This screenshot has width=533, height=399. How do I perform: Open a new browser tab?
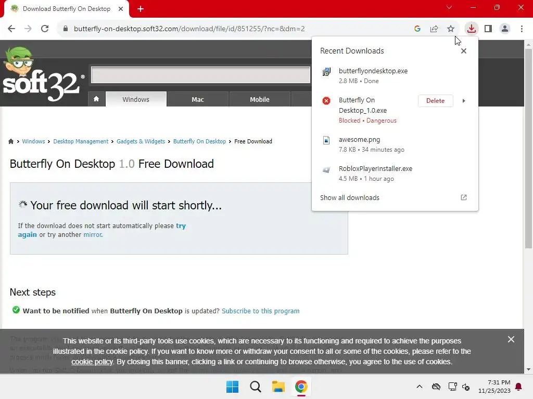(141, 9)
